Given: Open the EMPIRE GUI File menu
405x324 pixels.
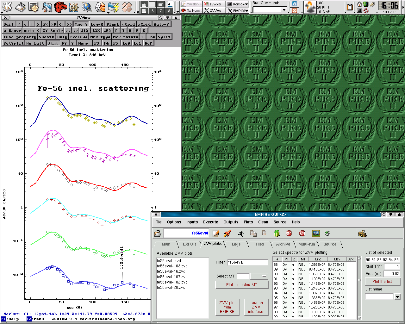Looking at the screenshot, I should click(x=159, y=222).
